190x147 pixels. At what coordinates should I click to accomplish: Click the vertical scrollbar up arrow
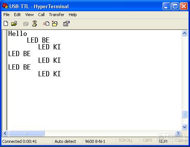(185, 33)
